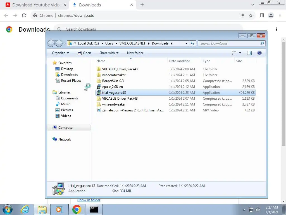
Task: Select the VBCABLE_Driver_Pack43 folder icon
Action: [x=99, y=69]
